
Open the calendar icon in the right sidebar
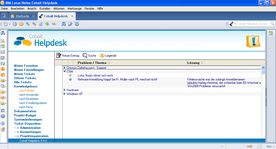271,33
